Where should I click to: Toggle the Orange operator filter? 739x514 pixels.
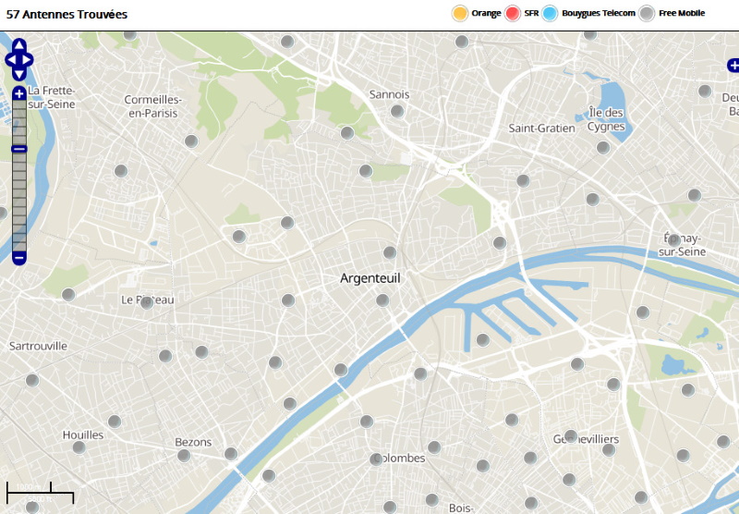pos(459,13)
